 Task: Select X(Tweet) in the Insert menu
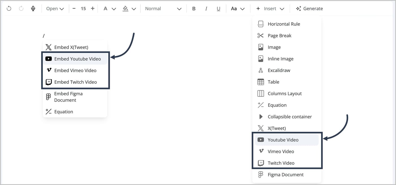[287, 128]
